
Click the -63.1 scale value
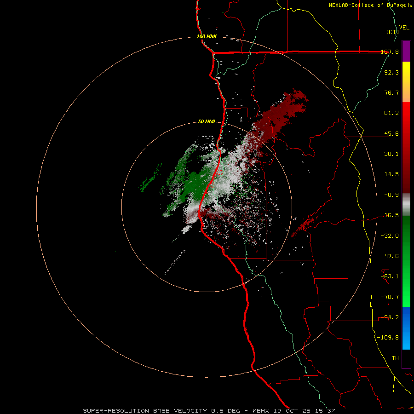tap(390, 276)
